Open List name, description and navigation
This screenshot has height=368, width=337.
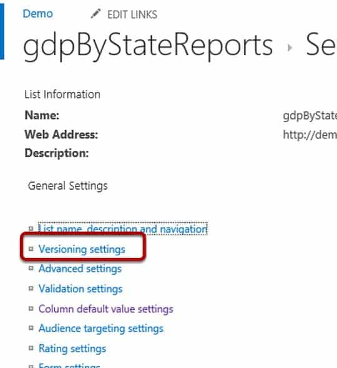tap(123, 228)
